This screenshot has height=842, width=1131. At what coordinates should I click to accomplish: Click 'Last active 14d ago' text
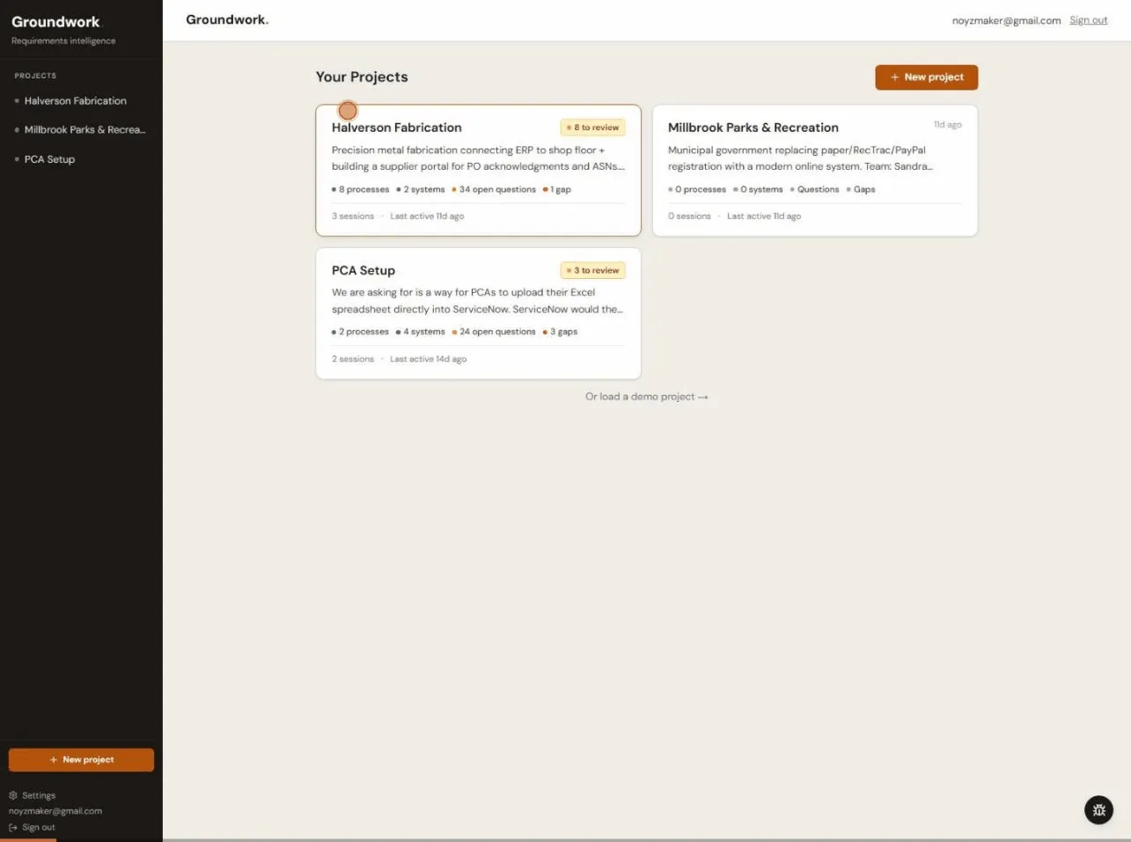pos(429,359)
